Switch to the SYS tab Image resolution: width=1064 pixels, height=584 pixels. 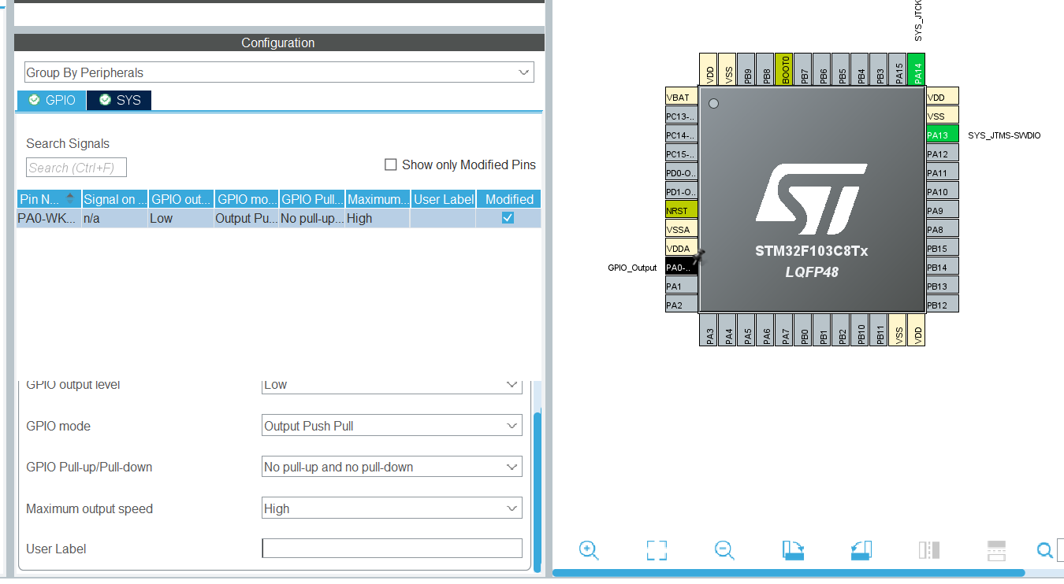[119, 100]
